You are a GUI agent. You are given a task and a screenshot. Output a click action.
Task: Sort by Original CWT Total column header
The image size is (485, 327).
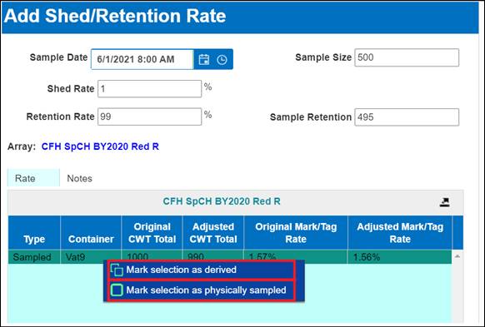point(152,233)
